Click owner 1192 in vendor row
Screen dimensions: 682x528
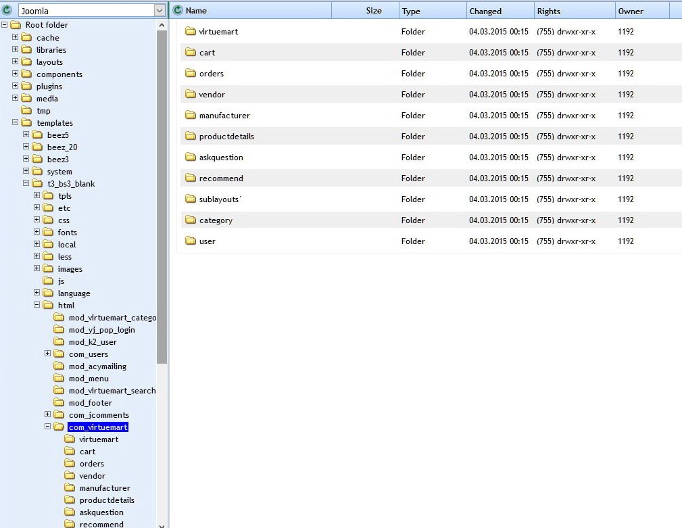(625, 95)
